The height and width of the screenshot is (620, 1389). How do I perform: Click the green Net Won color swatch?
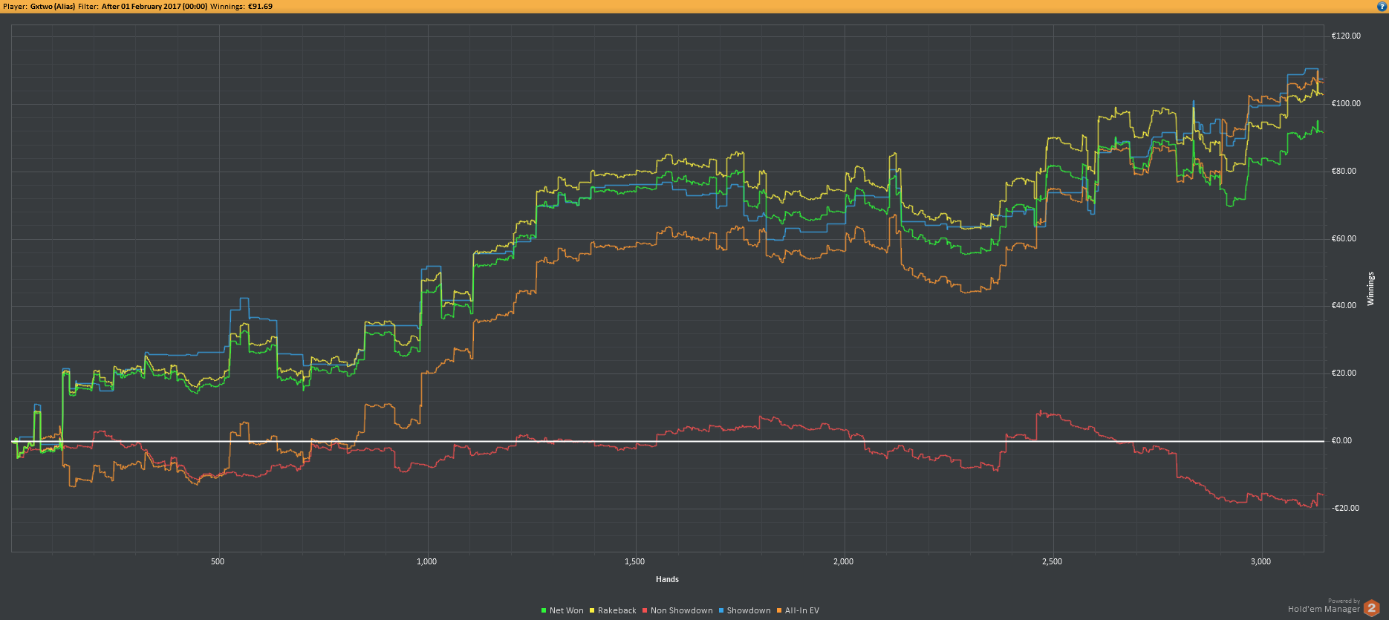click(544, 611)
